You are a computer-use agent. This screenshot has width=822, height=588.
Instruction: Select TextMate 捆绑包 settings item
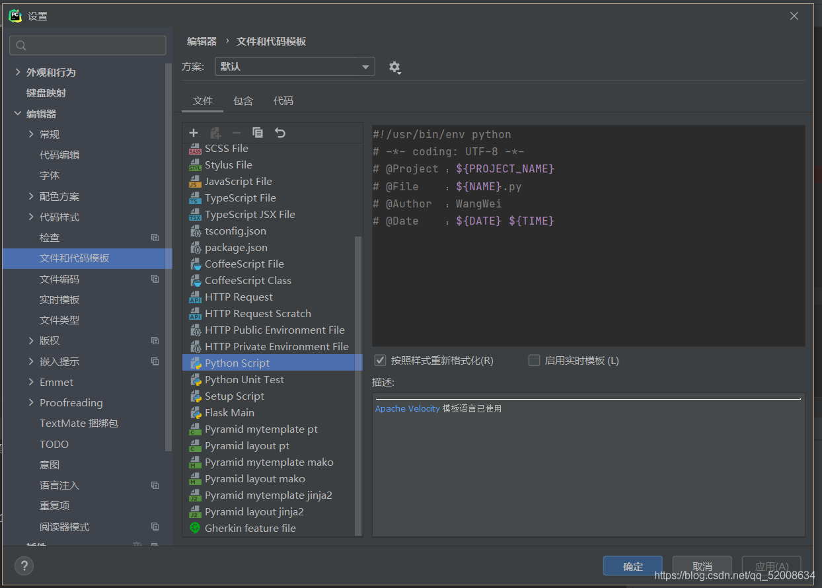[x=79, y=423]
